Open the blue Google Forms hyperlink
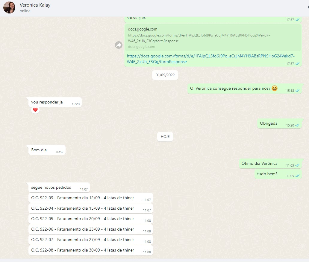Image resolution: width=309 pixels, height=262 pixels. [x=210, y=59]
